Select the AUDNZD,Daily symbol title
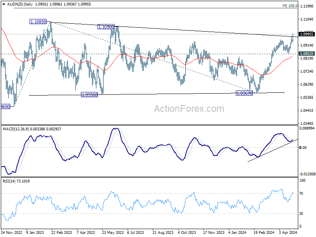The height and width of the screenshot is (237, 316). tap(20, 4)
